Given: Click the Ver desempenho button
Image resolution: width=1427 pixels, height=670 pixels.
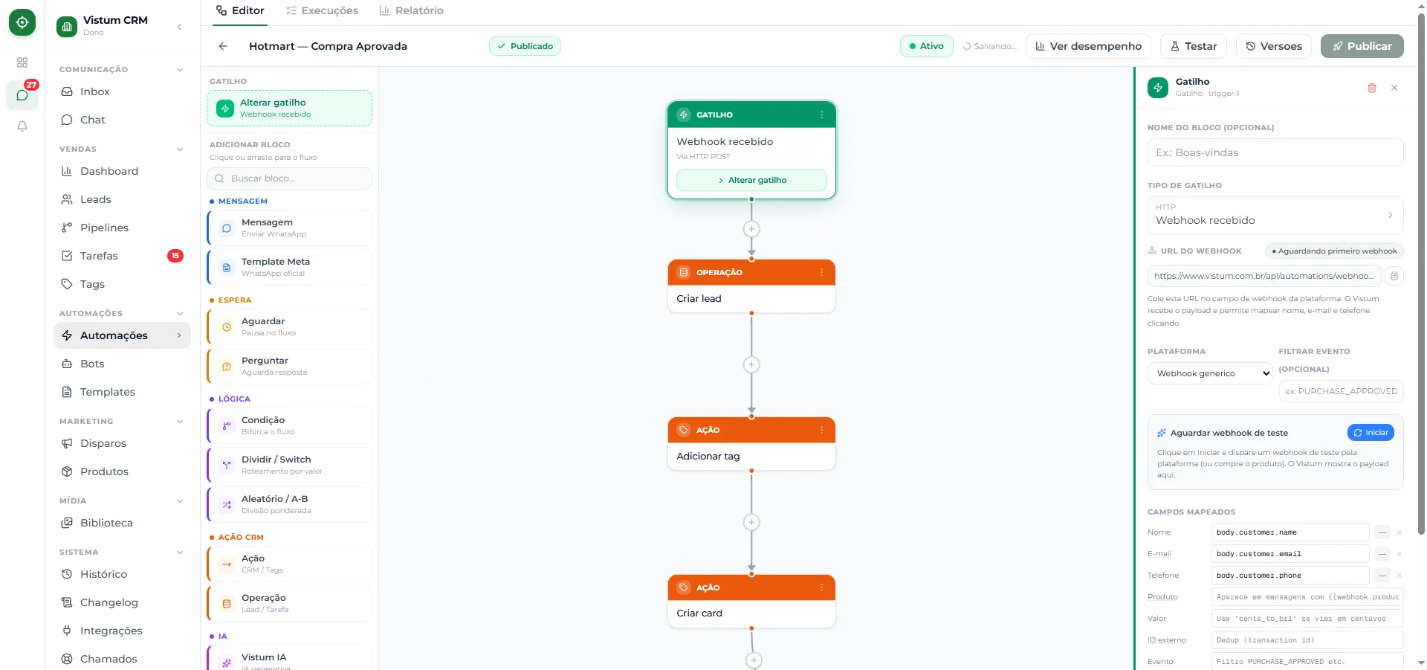Looking at the screenshot, I should click(1088, 46).
